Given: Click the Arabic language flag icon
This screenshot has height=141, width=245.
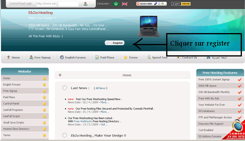Looking at the screenshot, I should click(116, 4).
